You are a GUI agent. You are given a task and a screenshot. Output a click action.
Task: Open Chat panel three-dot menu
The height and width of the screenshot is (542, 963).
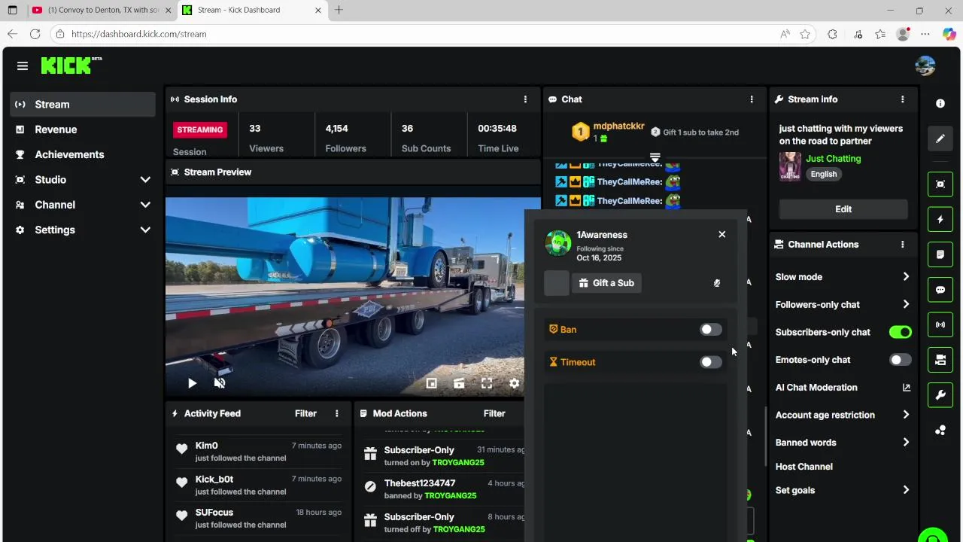pos(751,99)
